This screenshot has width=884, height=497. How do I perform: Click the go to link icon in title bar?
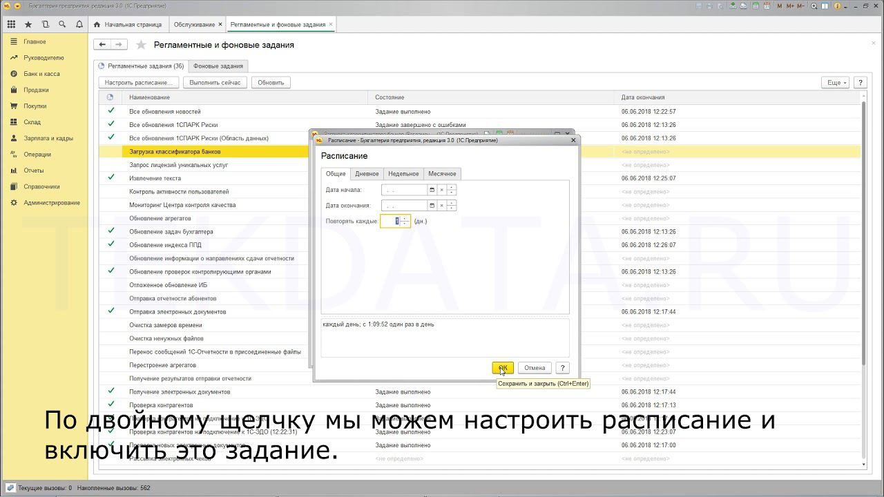pyautogui.click(x=744, y=6)
